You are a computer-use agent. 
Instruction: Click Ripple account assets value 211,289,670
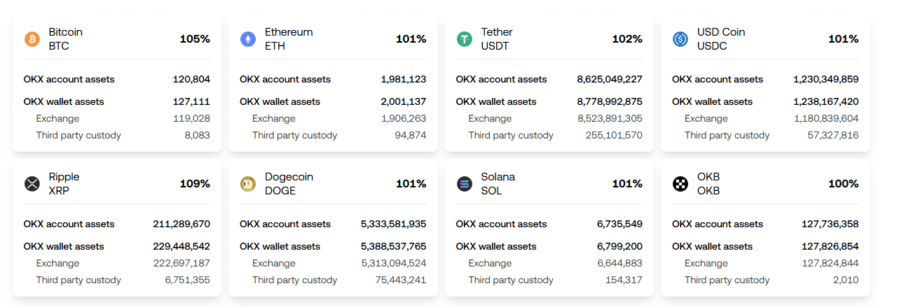182,224
